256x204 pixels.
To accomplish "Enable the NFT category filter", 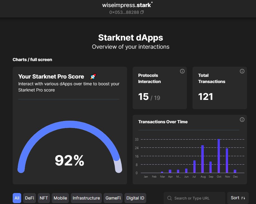I will (x=44, y=198).
